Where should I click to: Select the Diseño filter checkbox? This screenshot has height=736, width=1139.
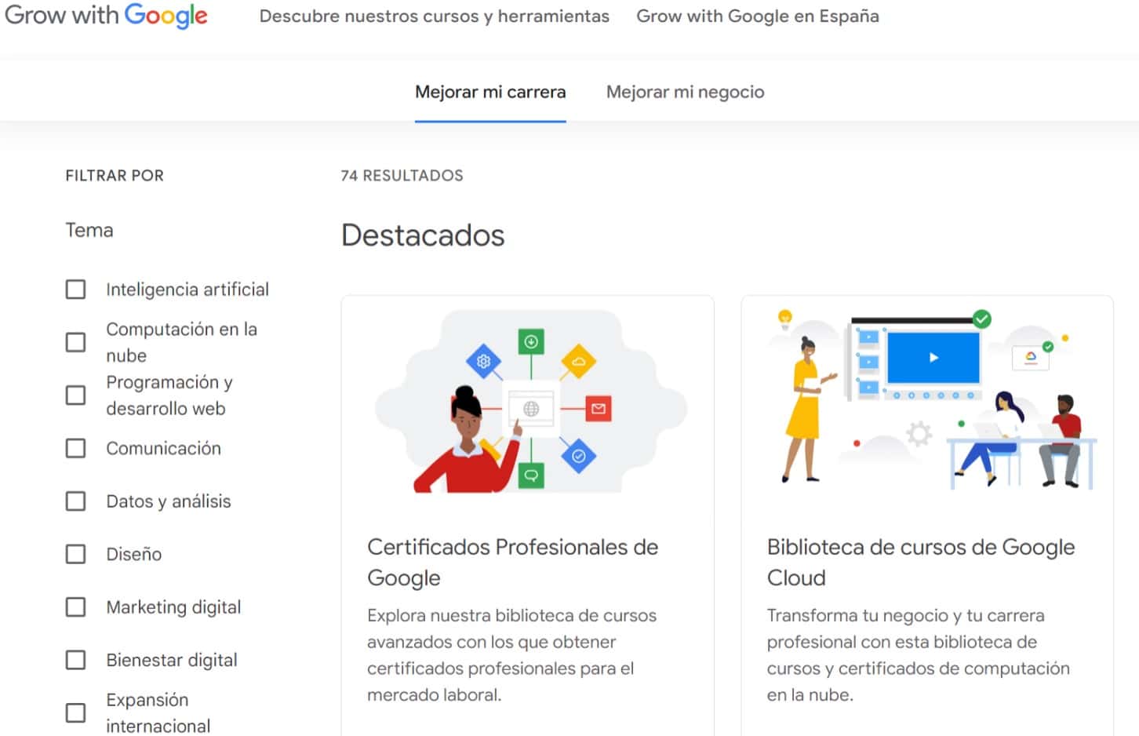pyautogui.click(x=75, y=554)
